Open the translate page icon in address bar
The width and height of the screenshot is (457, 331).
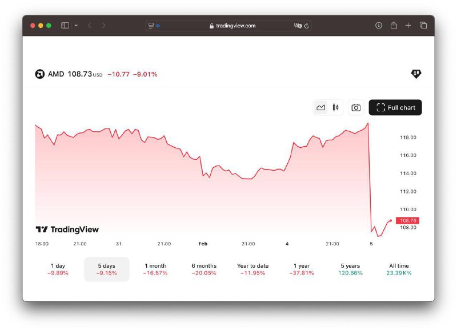(x=298, y=26)
